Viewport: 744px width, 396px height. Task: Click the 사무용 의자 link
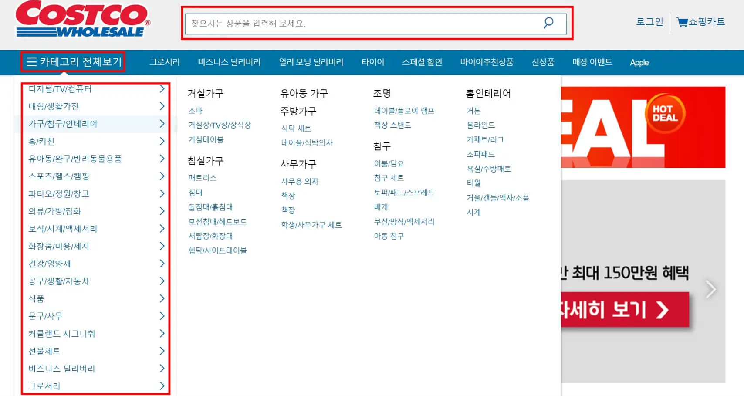[300, 181]
